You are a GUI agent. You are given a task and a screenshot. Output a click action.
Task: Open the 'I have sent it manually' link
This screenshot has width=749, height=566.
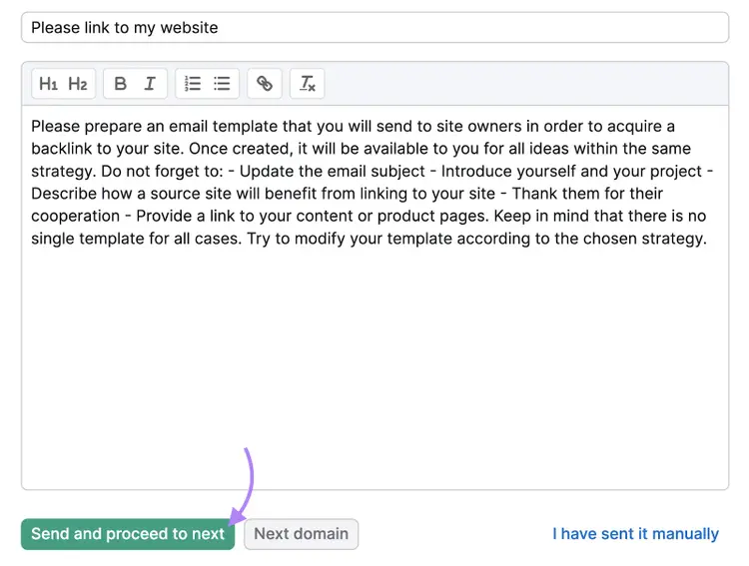[x=635, y=534]
